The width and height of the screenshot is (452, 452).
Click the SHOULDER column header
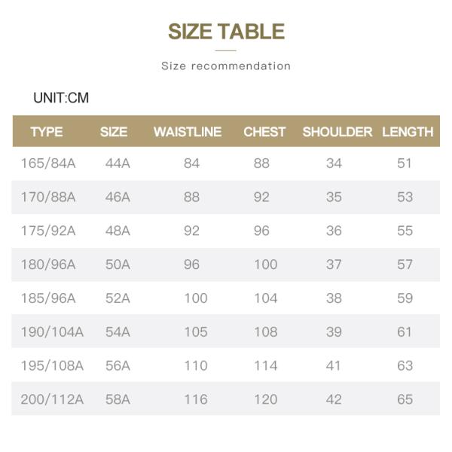tap(337, 132)
